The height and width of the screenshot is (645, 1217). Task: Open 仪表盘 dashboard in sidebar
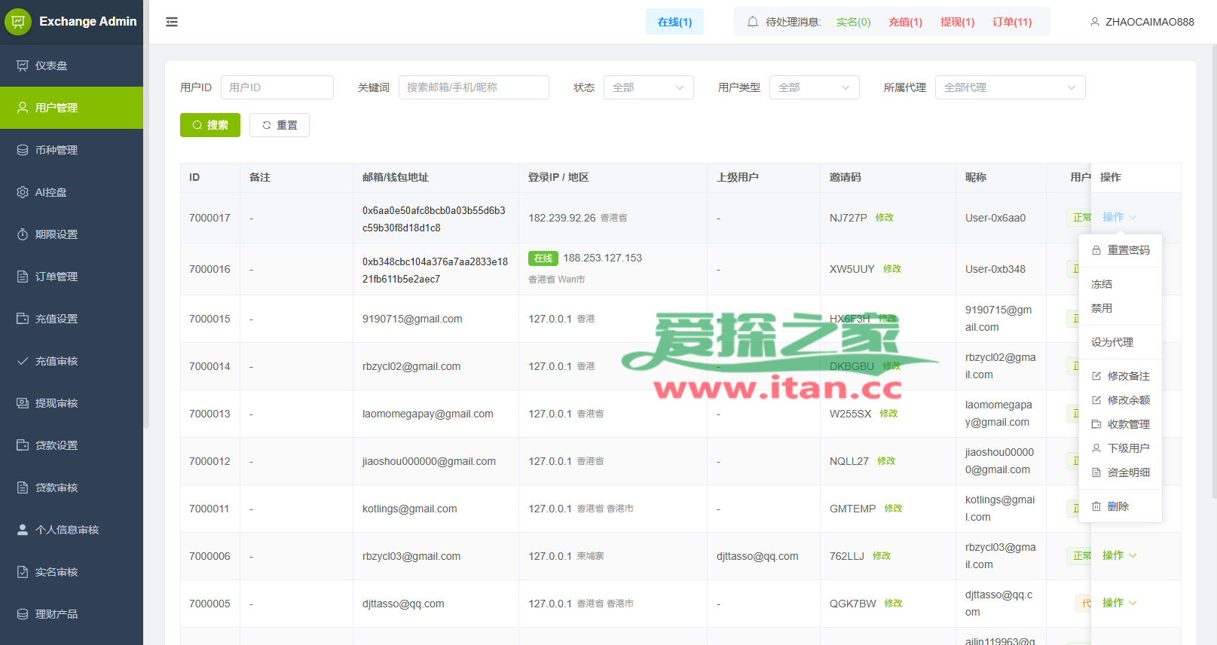51,66
